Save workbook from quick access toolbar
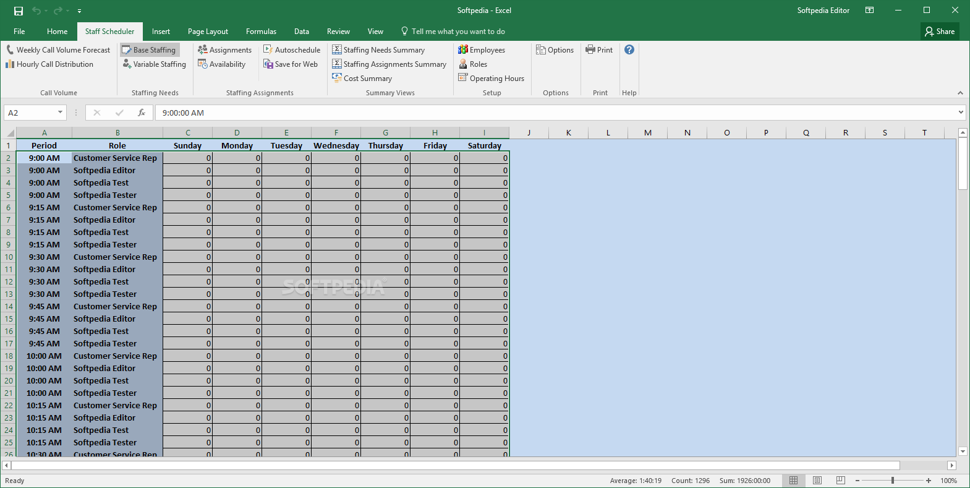The image size is (970, 488). 19,11
